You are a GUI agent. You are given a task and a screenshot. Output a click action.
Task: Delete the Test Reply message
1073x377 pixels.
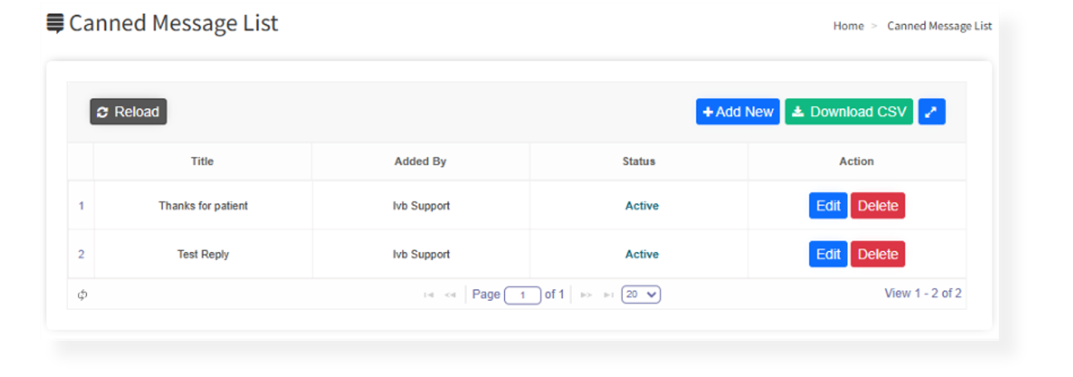pyautogui.click(x=877, y=254)
